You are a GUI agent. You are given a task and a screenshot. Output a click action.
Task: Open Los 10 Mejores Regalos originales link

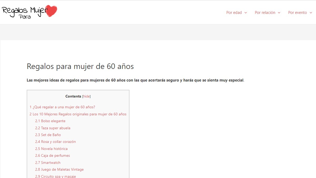point(78,114)
